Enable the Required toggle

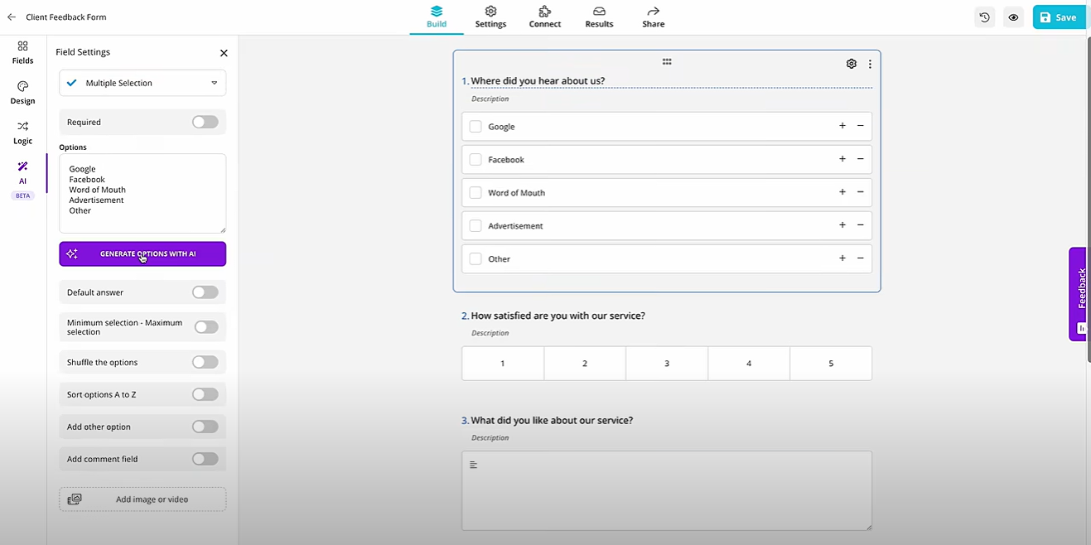[205, 122]
